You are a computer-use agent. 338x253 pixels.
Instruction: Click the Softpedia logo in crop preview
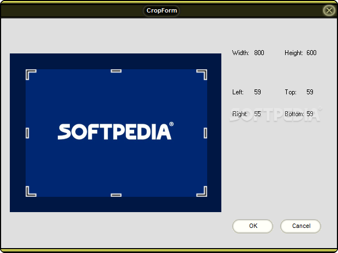(116, 131)
